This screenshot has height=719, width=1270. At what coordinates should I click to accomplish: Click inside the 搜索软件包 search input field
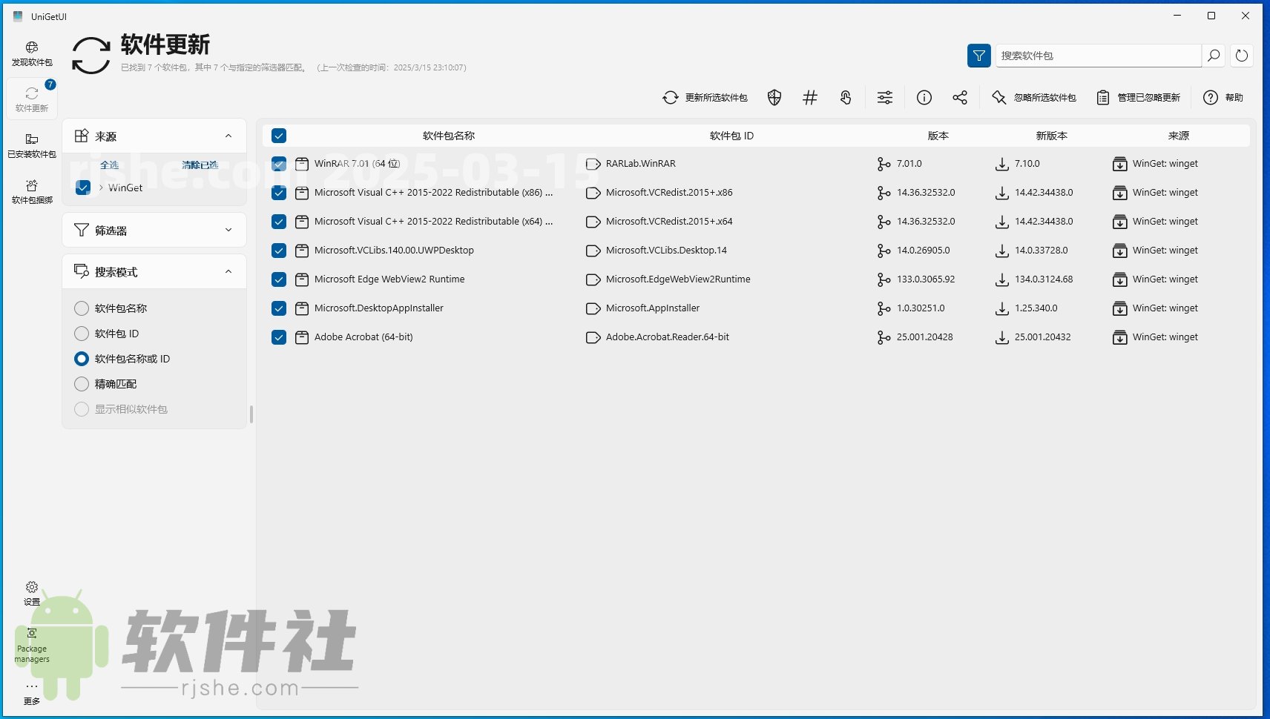tap(1098, 55)
